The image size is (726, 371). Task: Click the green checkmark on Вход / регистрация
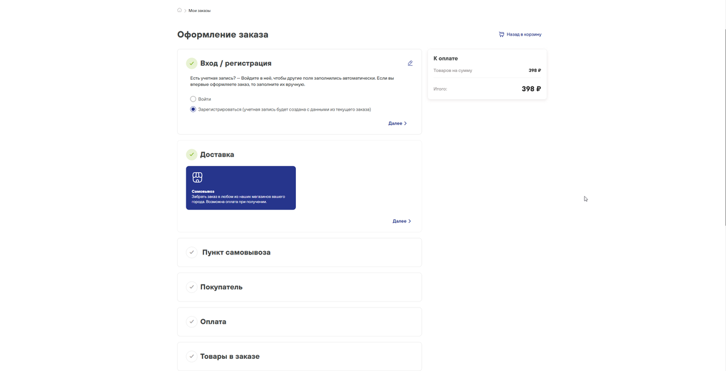coord(191,62)
